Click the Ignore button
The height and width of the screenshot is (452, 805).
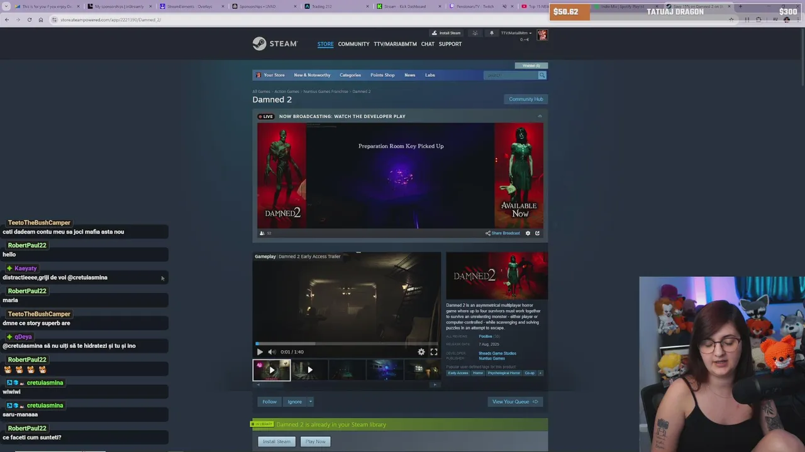pos(294,402)
